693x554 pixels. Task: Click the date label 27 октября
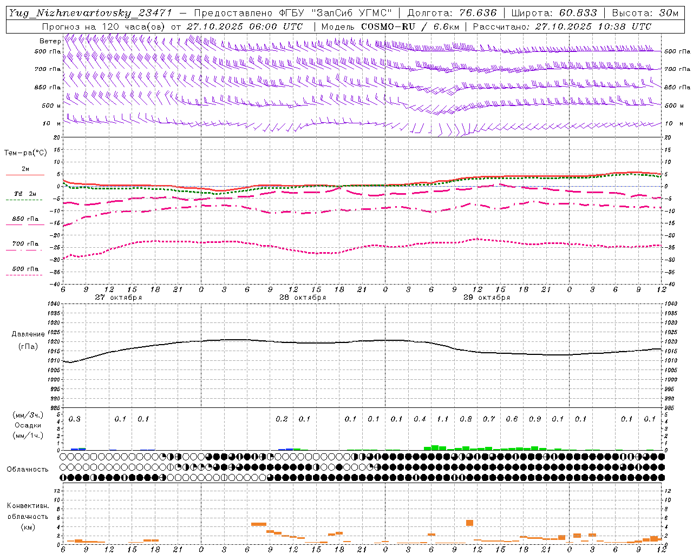(x=119, y=298)
